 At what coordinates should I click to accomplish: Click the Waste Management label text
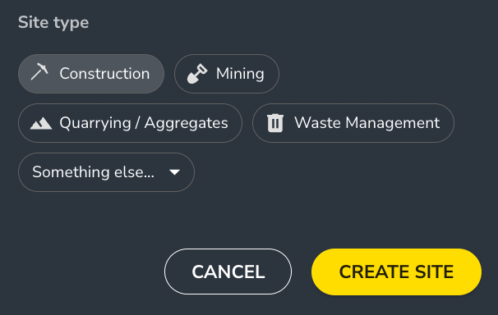[x=367, y=123]
